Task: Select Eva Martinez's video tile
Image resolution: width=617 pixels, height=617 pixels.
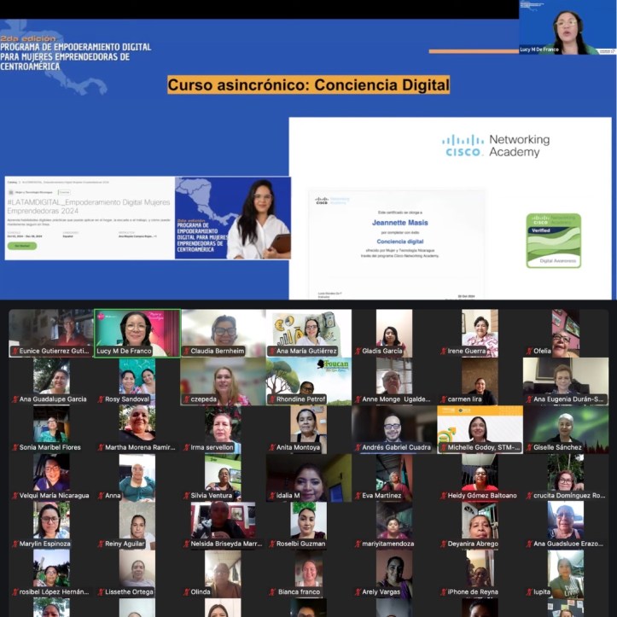Action: [x=394, y=478]
